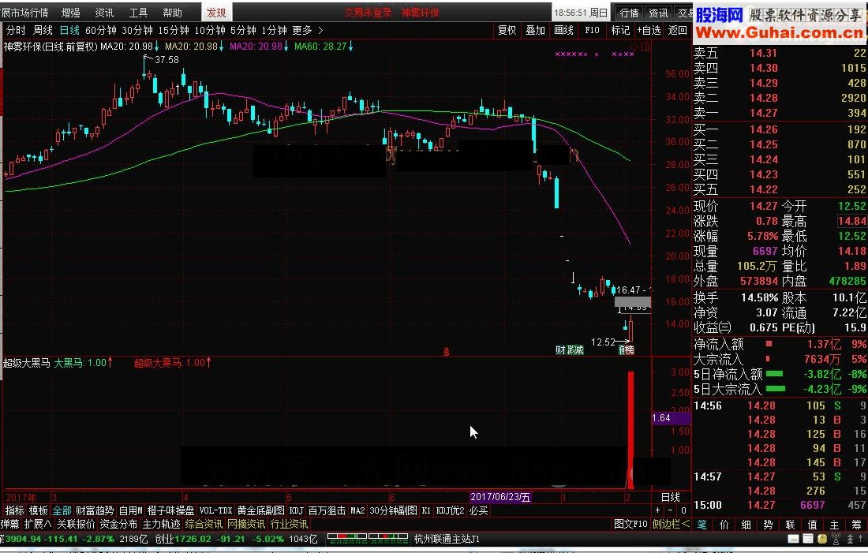Open the 指标 indicator selector
This screenshot has width=868, height=553.
tap(14, 510)
